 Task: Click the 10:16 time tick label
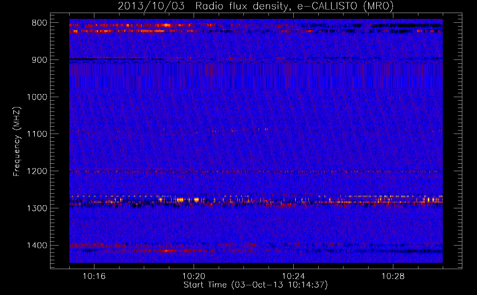click(94, 276)
